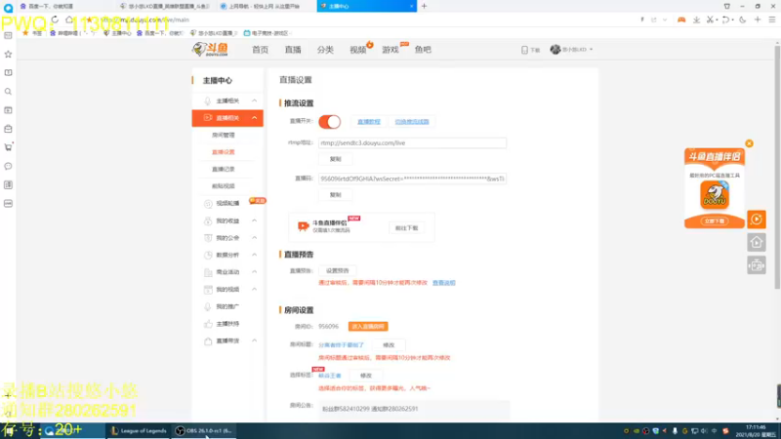Go to 游戏 in top navigation
Screen dimensions: 781x439
click(x=390, y=50)
